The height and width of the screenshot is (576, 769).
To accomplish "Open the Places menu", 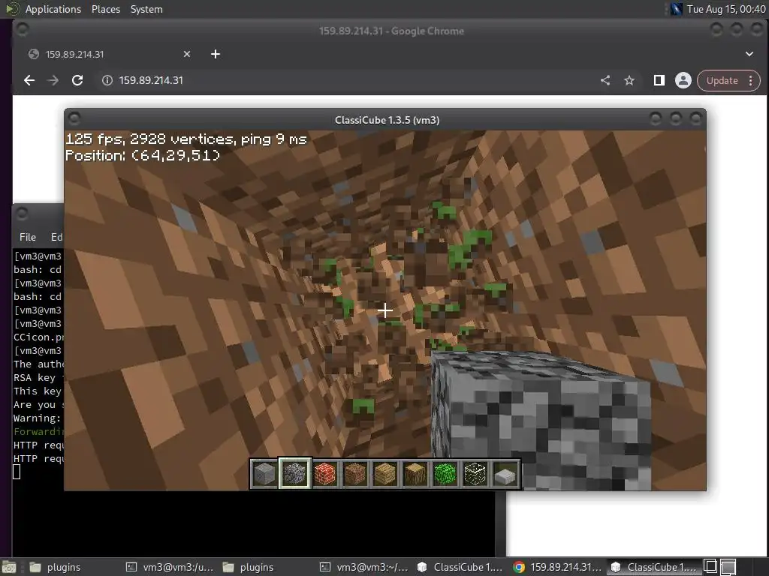I will tap(105, 9).
